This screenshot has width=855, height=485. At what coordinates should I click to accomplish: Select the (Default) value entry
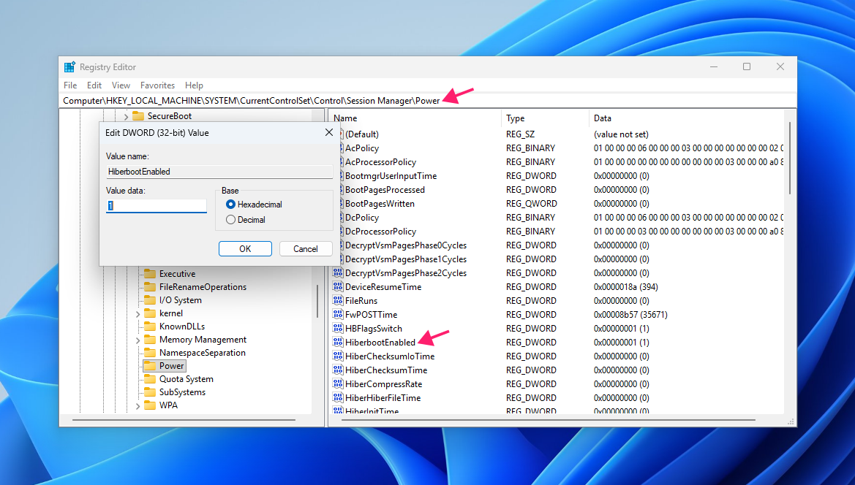(x=362, y=134)
